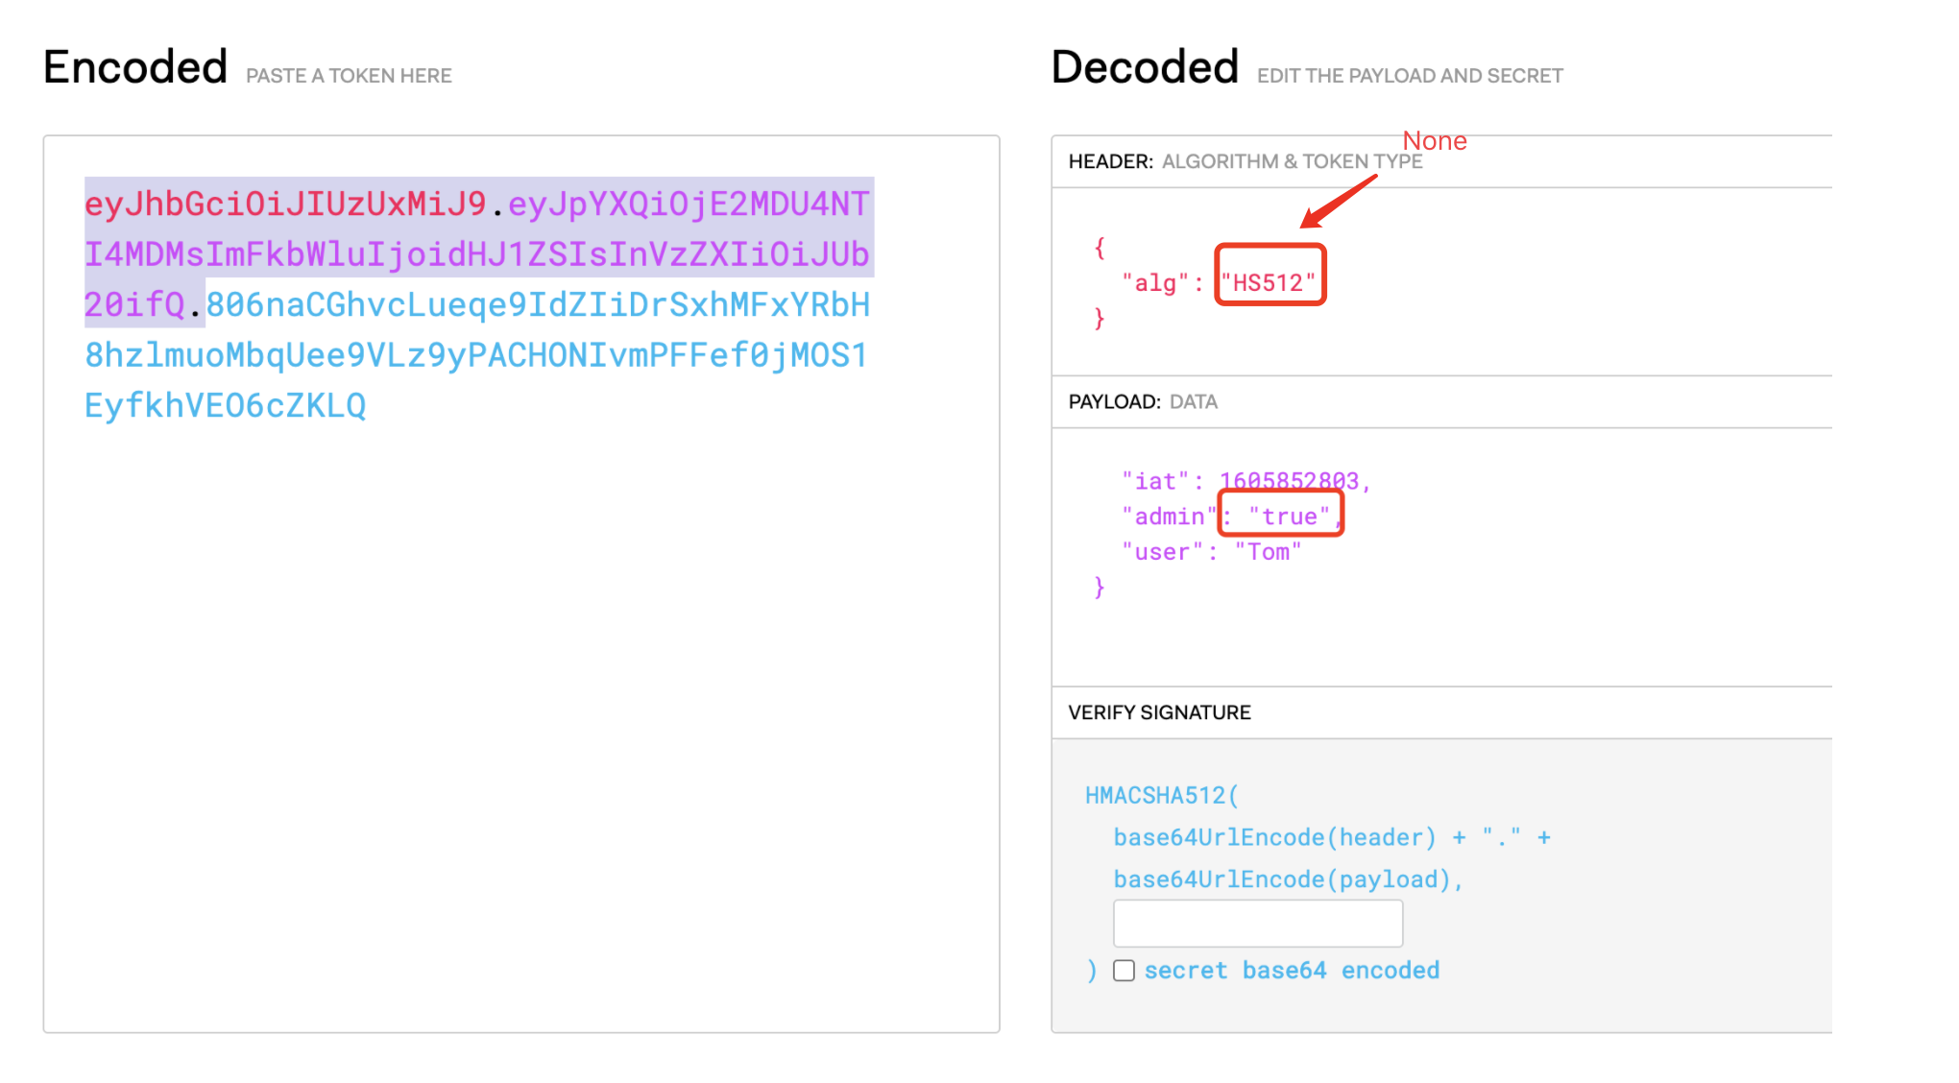Click the PAYLOAD: DATA section title
This screenshot has height=1083, width=1959.
[x=1143, y=401]
